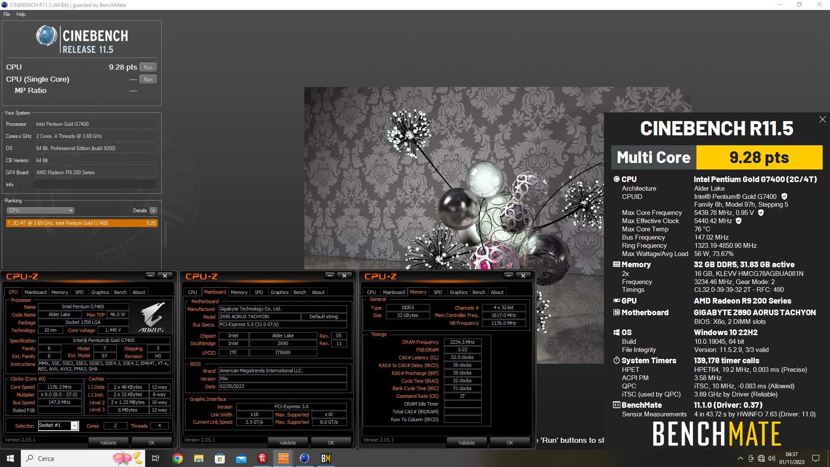
Task: Click OK in right CPU-Z window
Action: click(510, 443)
